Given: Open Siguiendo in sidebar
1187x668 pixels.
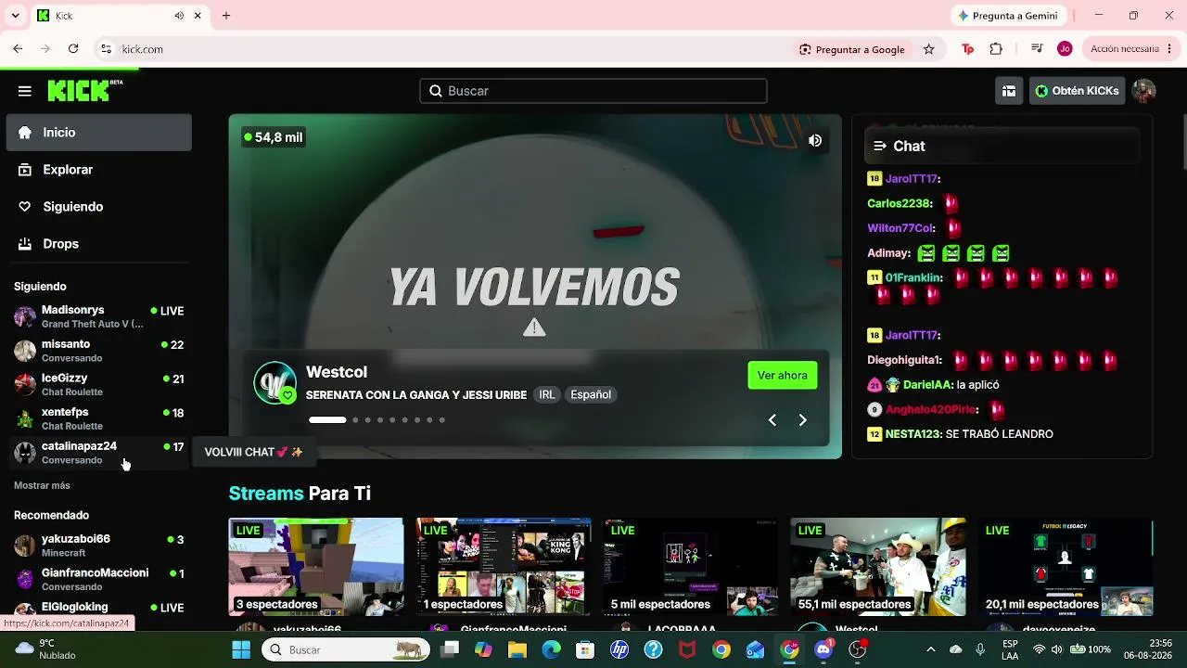Looking at the screenshot, I should (x=99, y=207).
